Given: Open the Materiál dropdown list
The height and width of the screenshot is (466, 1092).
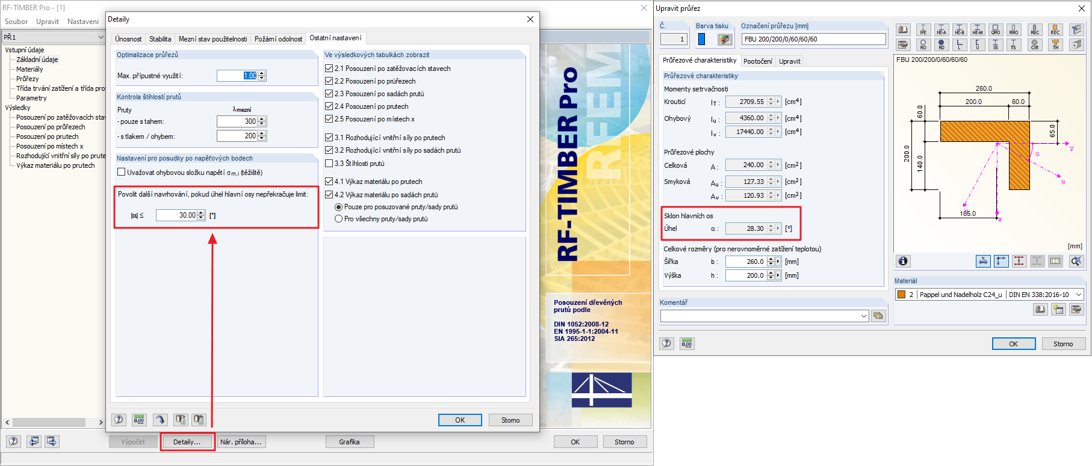Looking at the screenshot, I should tap(1079, 294).
